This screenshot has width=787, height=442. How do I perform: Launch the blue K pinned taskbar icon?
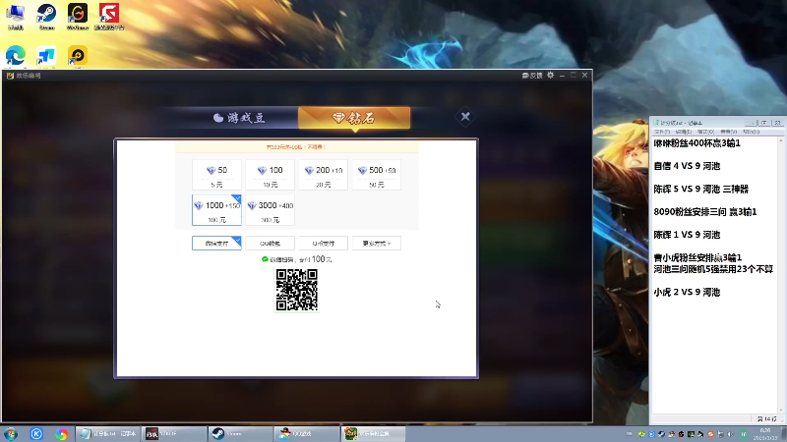pyautogui.click(x=36, y=433)
